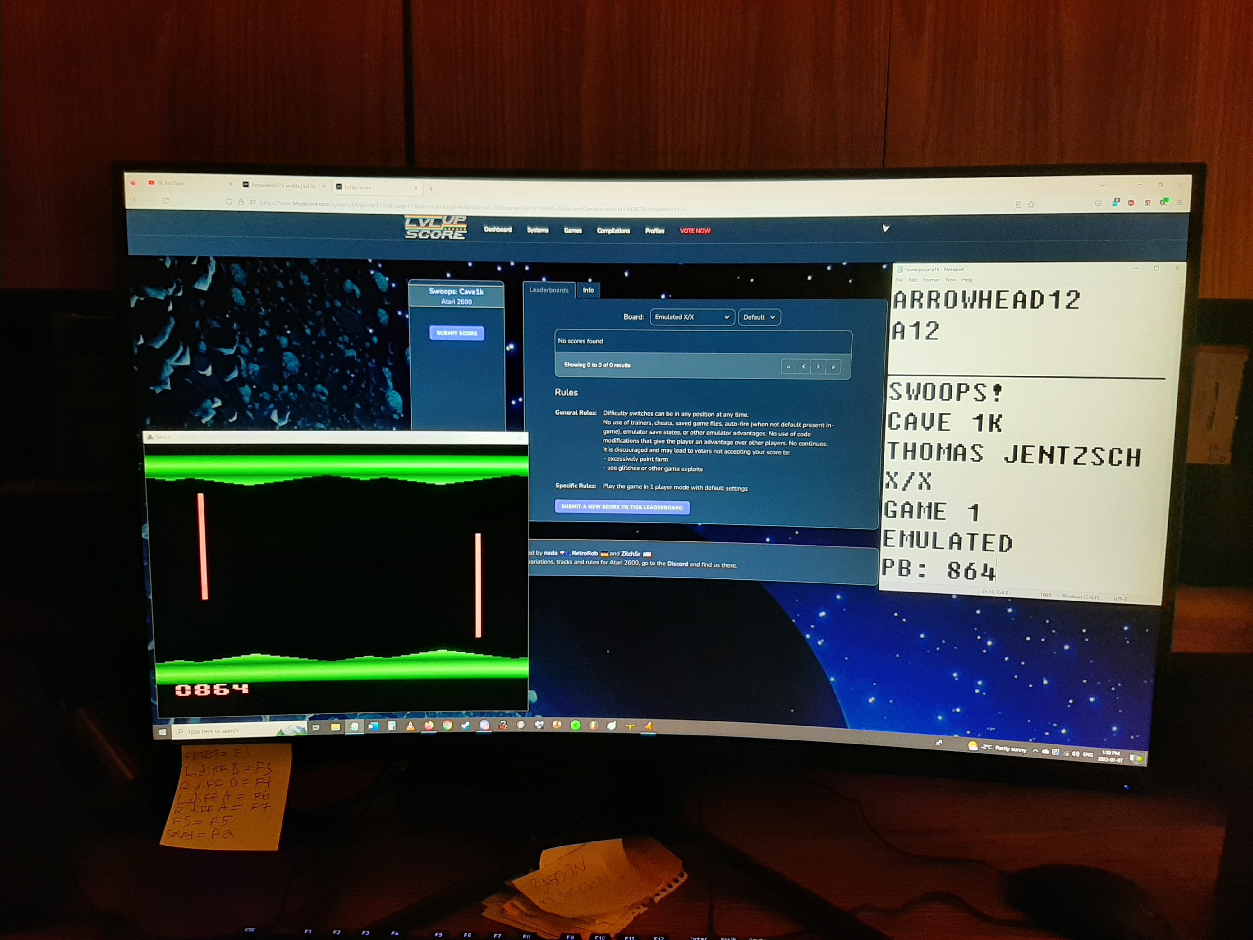
Task: Select the Leaderboards tab
Action: tap(548, 290)
